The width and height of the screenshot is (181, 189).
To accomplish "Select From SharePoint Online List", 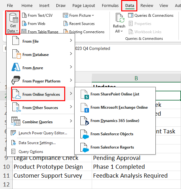I will [x=115, y=94].
